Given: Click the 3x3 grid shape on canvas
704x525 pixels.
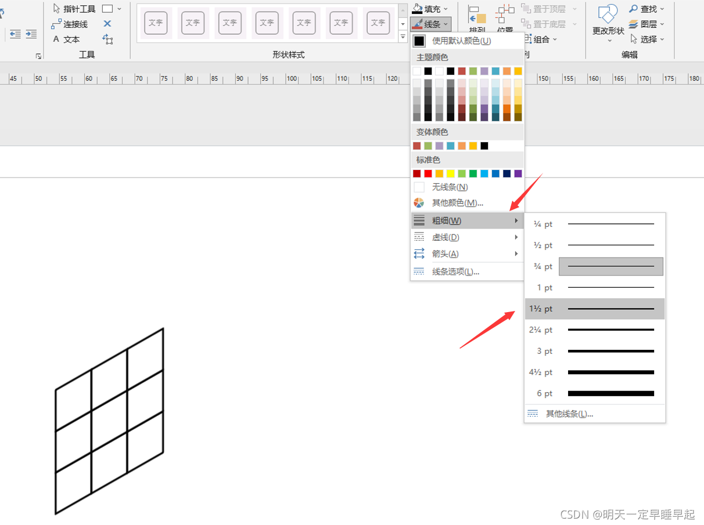Looking at the screenshot, I should point(109,421).
